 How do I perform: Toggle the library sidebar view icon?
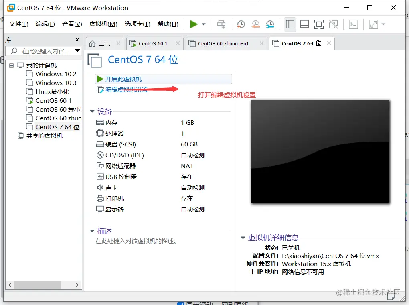[290, 24]
